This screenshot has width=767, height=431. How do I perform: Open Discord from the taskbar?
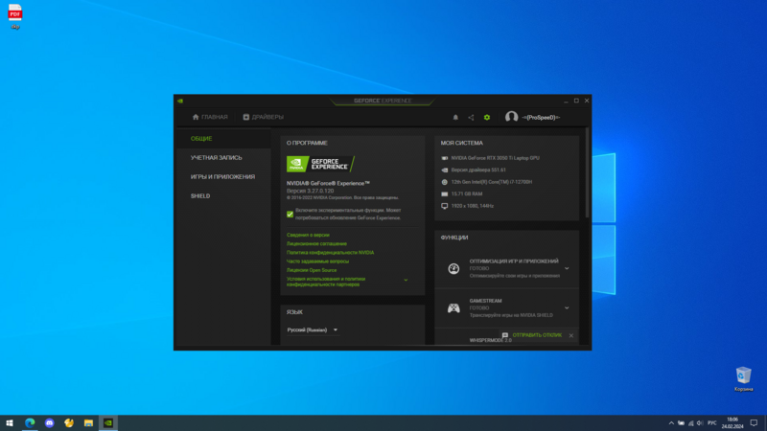[50, 423]
